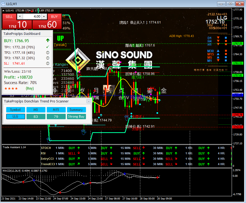Click the blue arrow on MACD near 27 Sep 16:00
The width and height of the screenshot is (246, 203).
pyautogui.click(x=125, y=174)
